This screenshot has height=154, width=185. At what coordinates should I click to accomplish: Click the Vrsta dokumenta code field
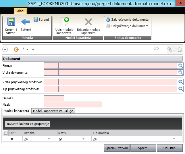[x=51, y=73]
